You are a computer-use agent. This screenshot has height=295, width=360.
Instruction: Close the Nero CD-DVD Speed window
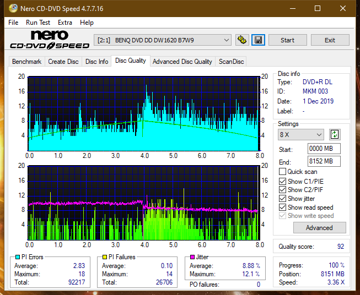point(343,8)
